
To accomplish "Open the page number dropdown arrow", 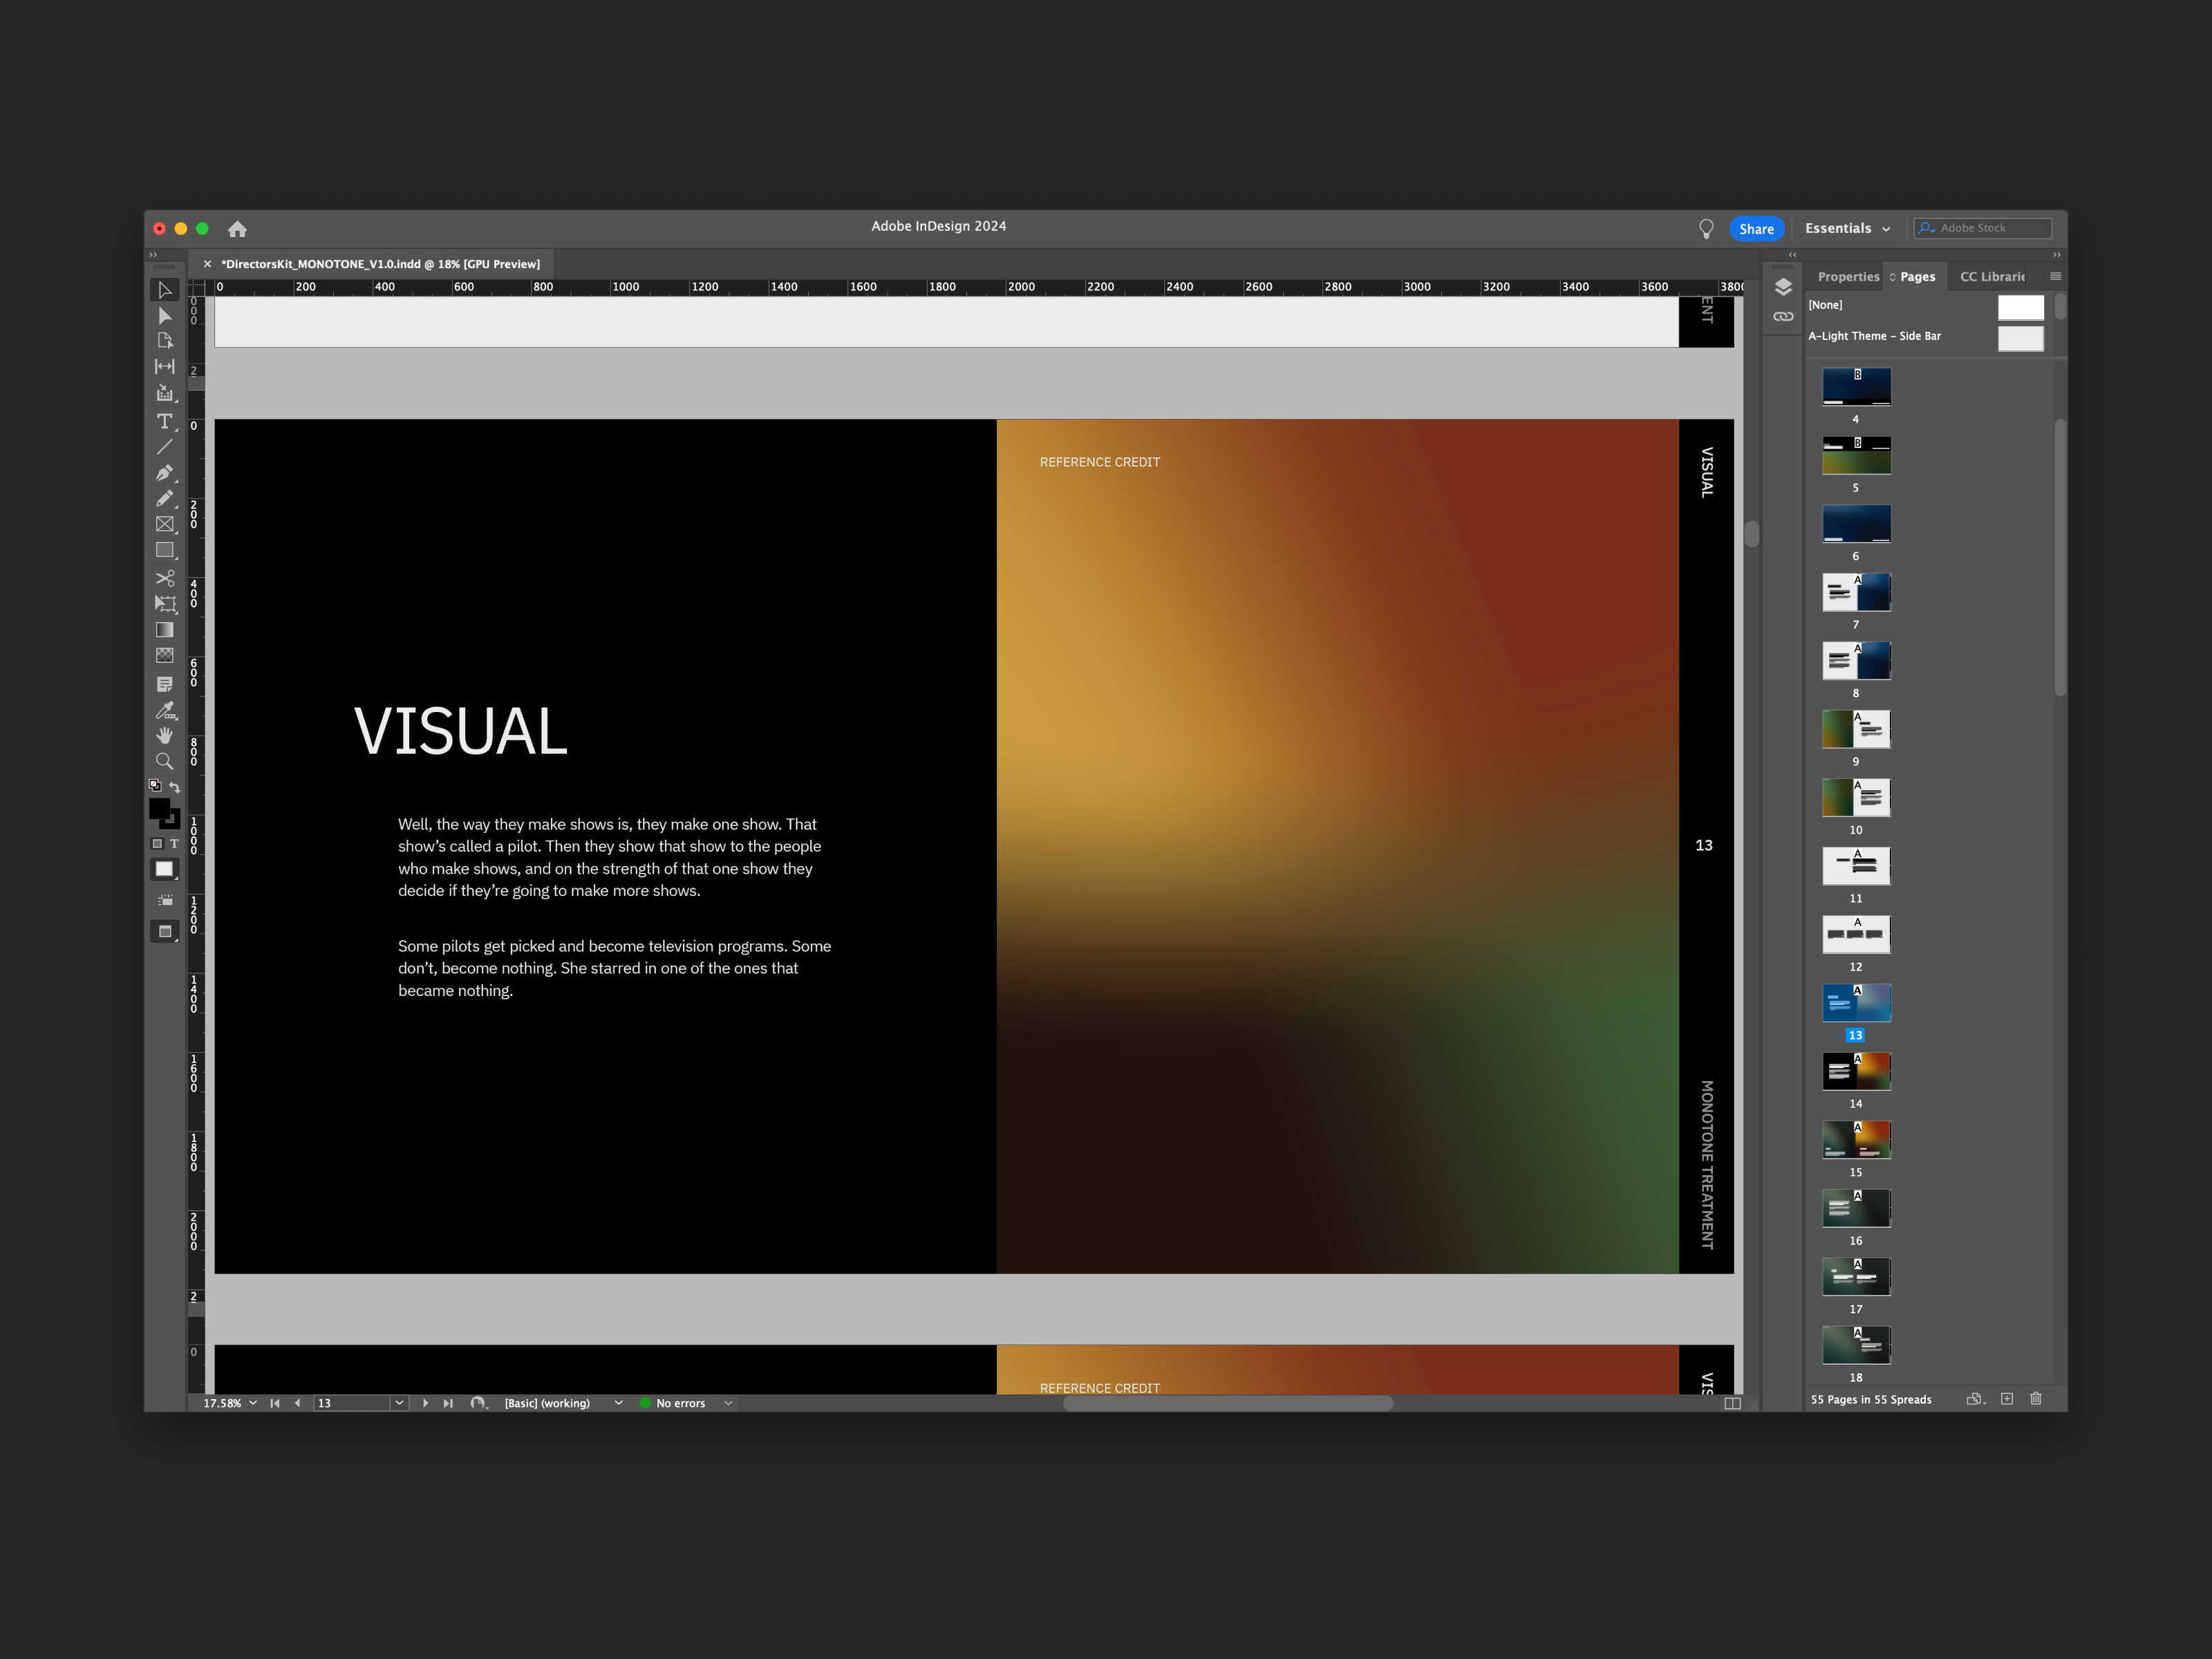I will [x=400, y=1403].
